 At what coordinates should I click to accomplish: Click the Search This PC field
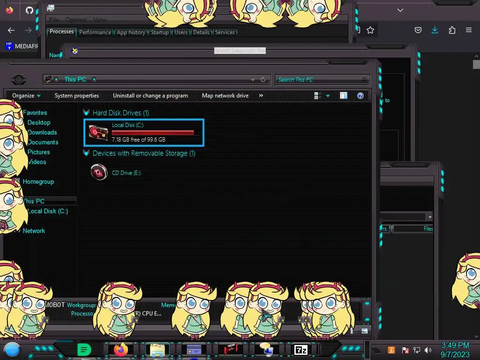click(322, 80)
